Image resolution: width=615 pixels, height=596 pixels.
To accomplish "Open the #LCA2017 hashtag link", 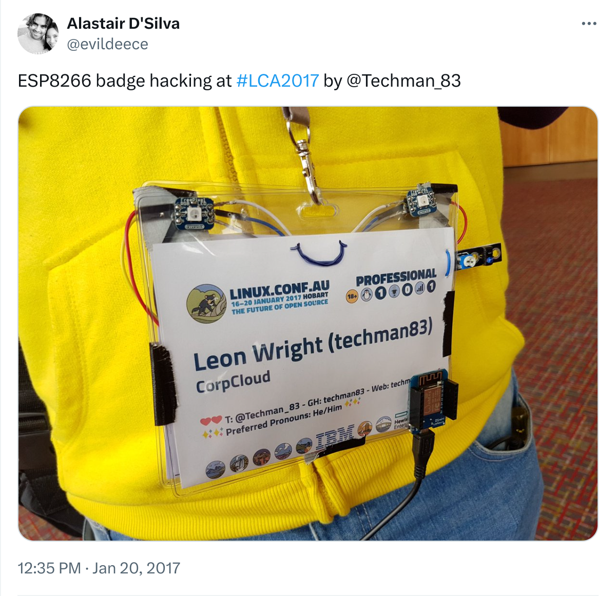I will pos(278,81).
